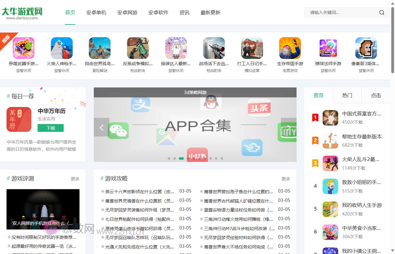Select the 弹球法师手游 game icon
Image resolution: width=395 pixels, height=254 pixels.
tap(328, 48)
